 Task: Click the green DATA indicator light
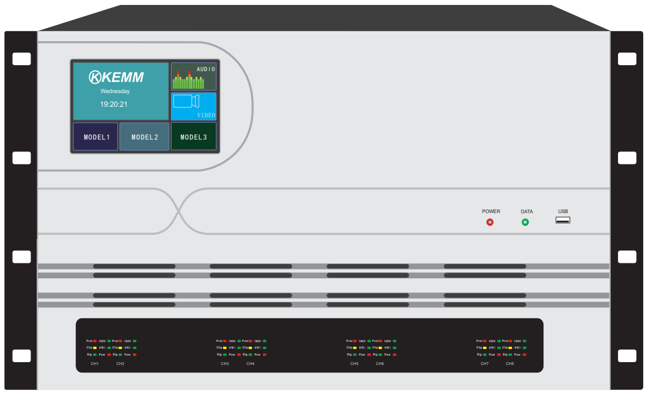pos(525,222)
